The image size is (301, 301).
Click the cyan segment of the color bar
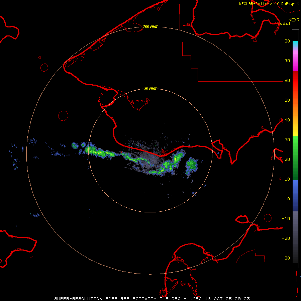click(x=295, y=44)
